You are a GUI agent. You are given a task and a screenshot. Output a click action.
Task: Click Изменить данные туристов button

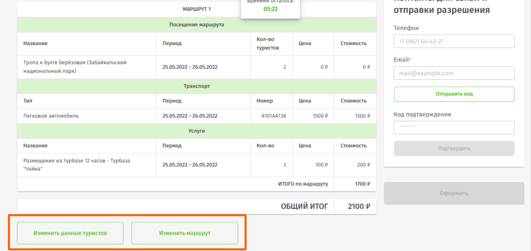pyautogui.click(x=70, y=233)
